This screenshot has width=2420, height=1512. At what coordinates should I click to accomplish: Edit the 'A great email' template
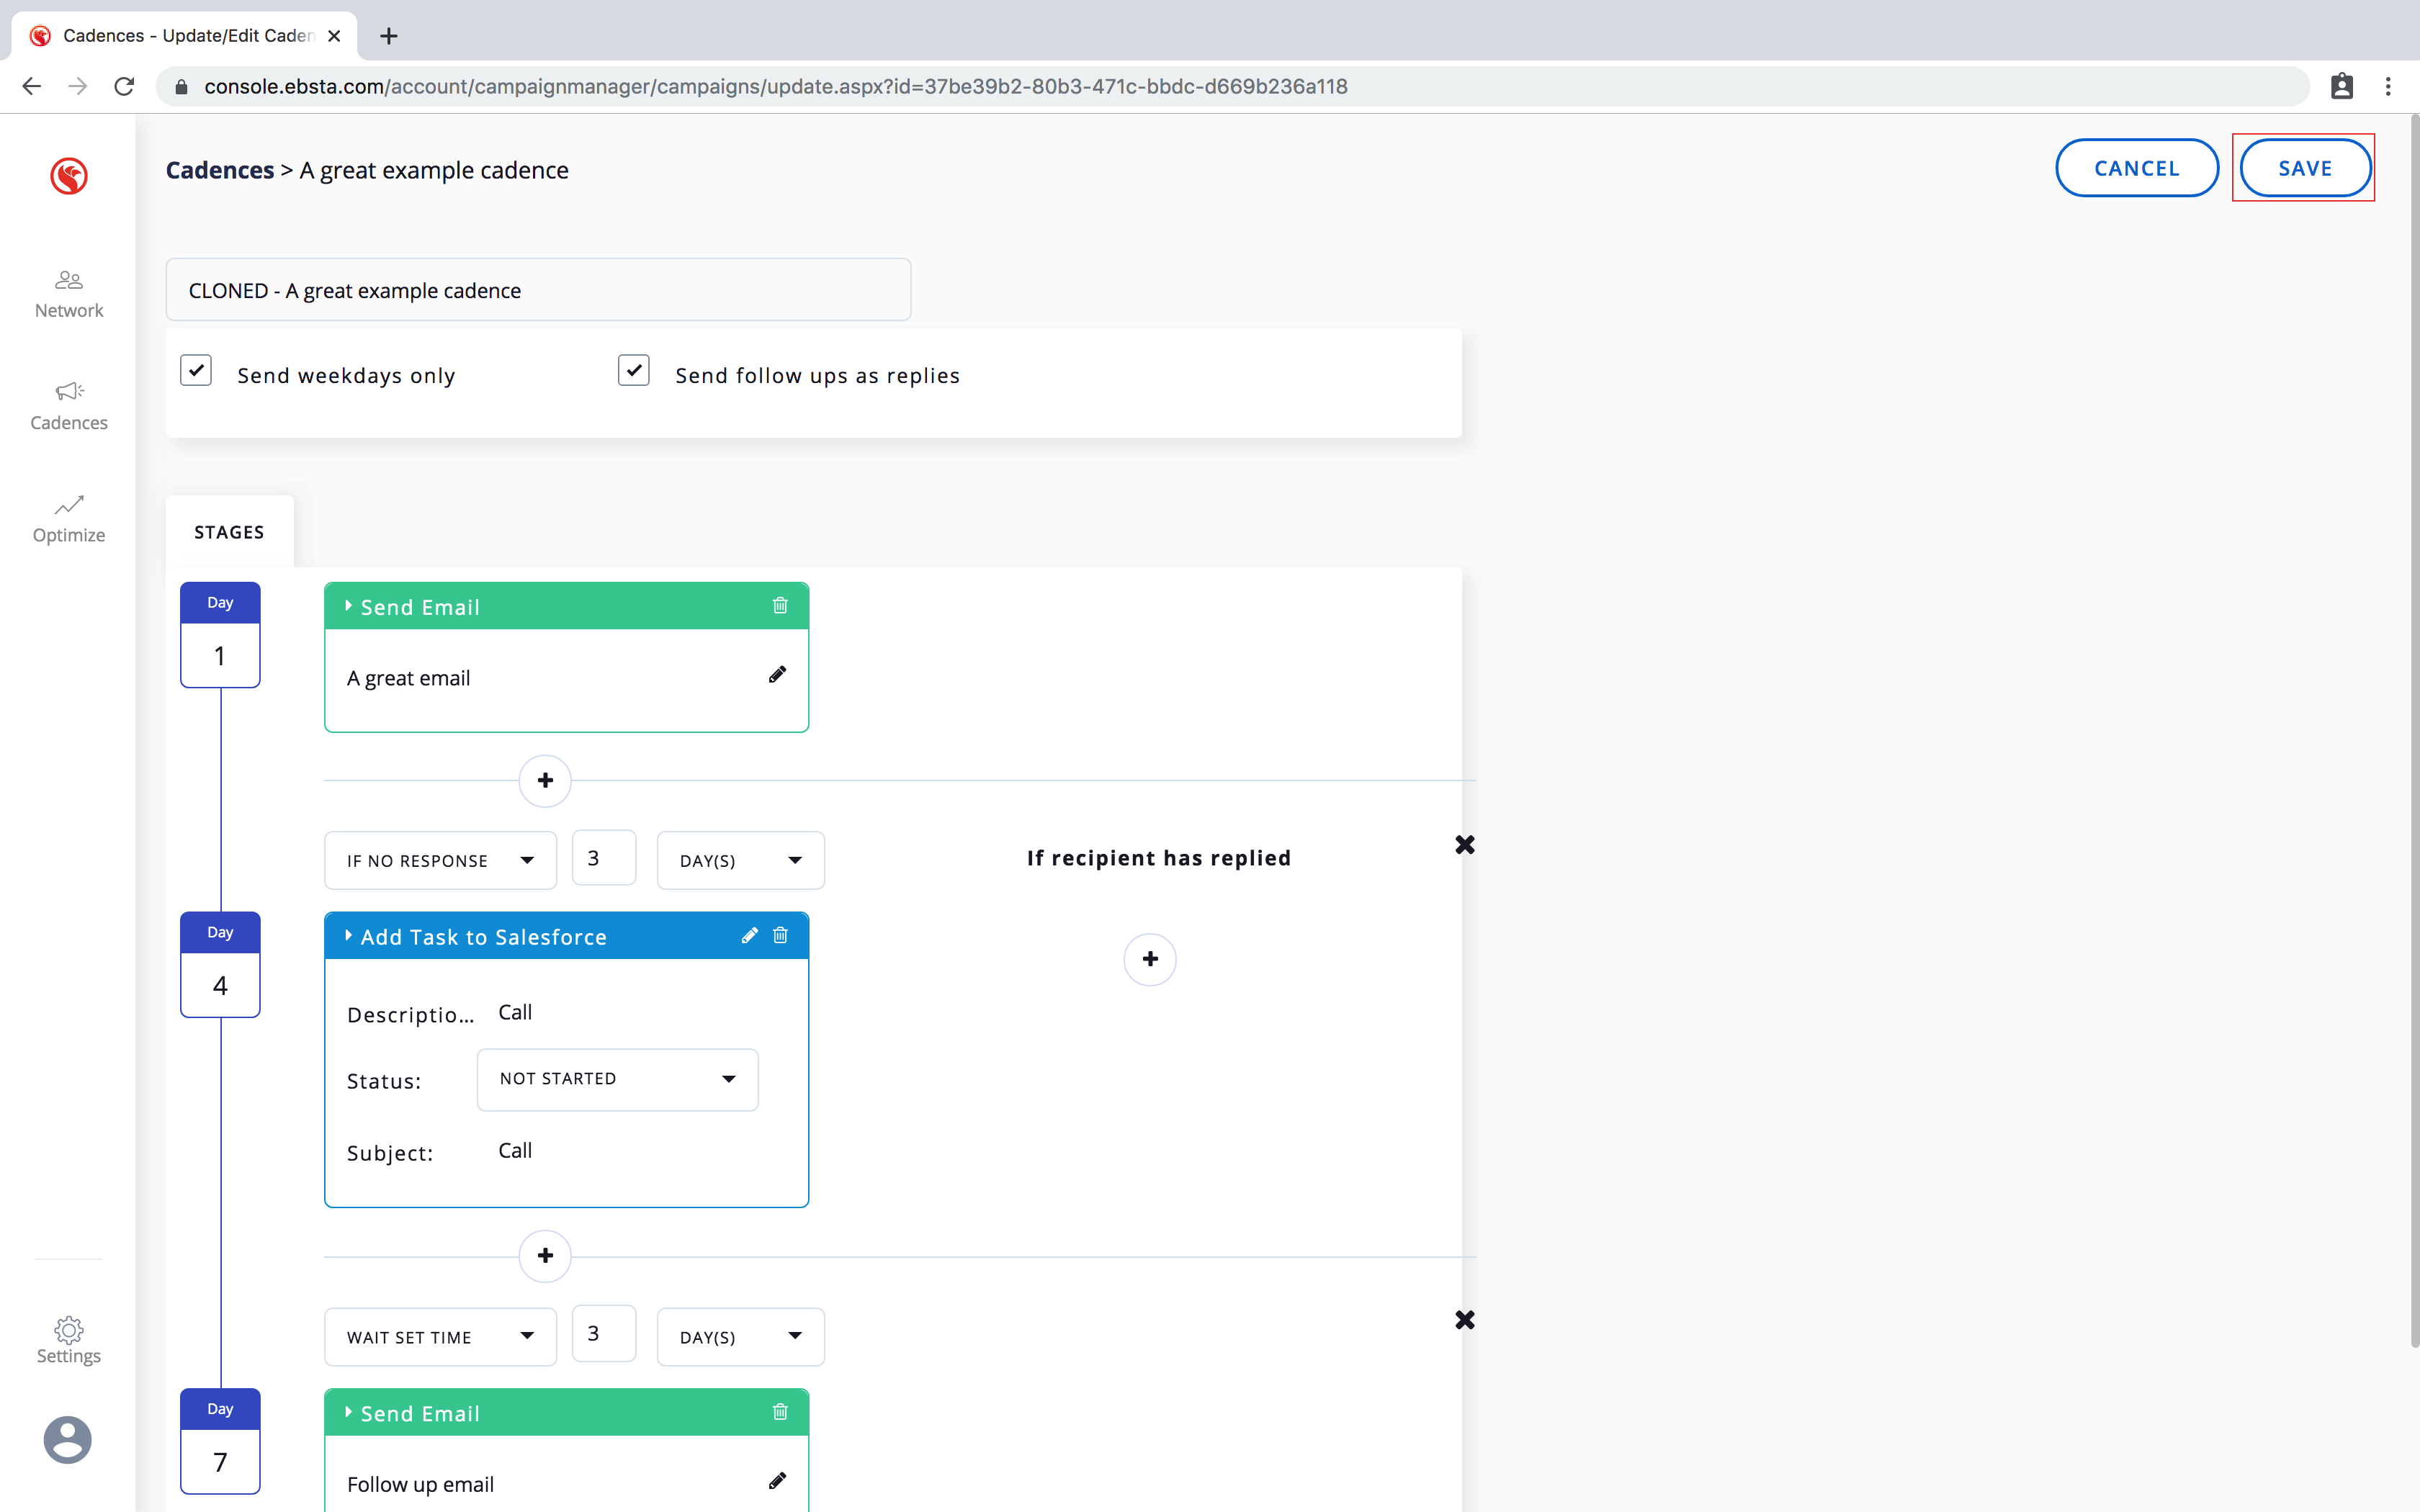click(777, 675)
